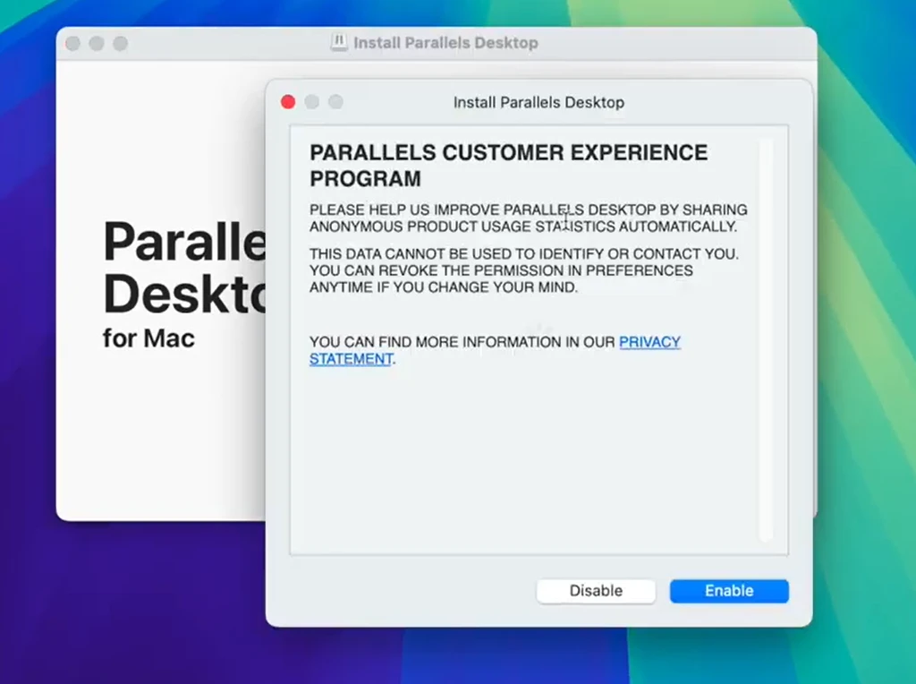916x684 pixels.
Task: Click the yellow minimize button on the dialog
Action: coord(311,102)
